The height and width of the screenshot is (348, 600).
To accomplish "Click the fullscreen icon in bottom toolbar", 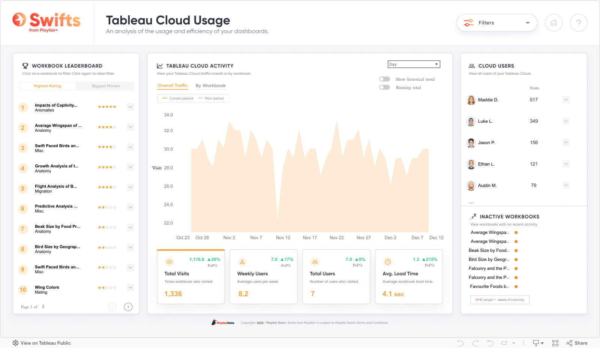I will pyautogui.click(x=555, y=343).
